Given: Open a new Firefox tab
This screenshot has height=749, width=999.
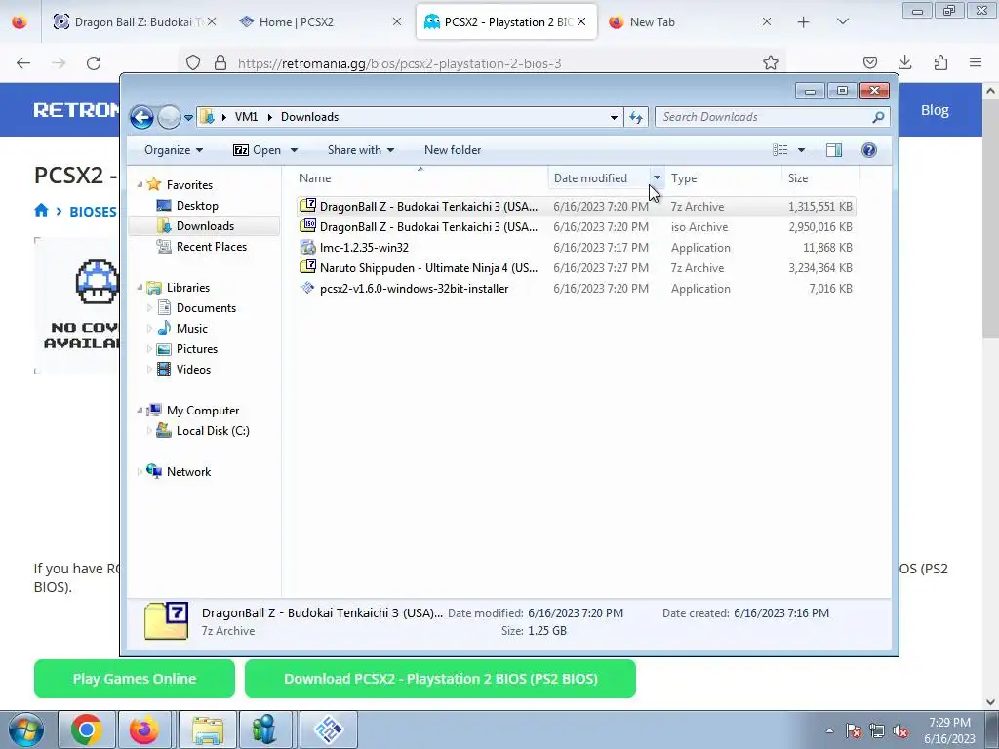Looking at the screenshot, I should [803, 22].
